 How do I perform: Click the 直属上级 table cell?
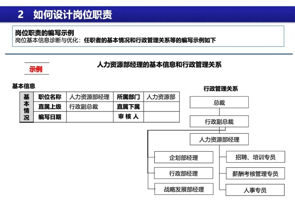[x=50, y=107]
